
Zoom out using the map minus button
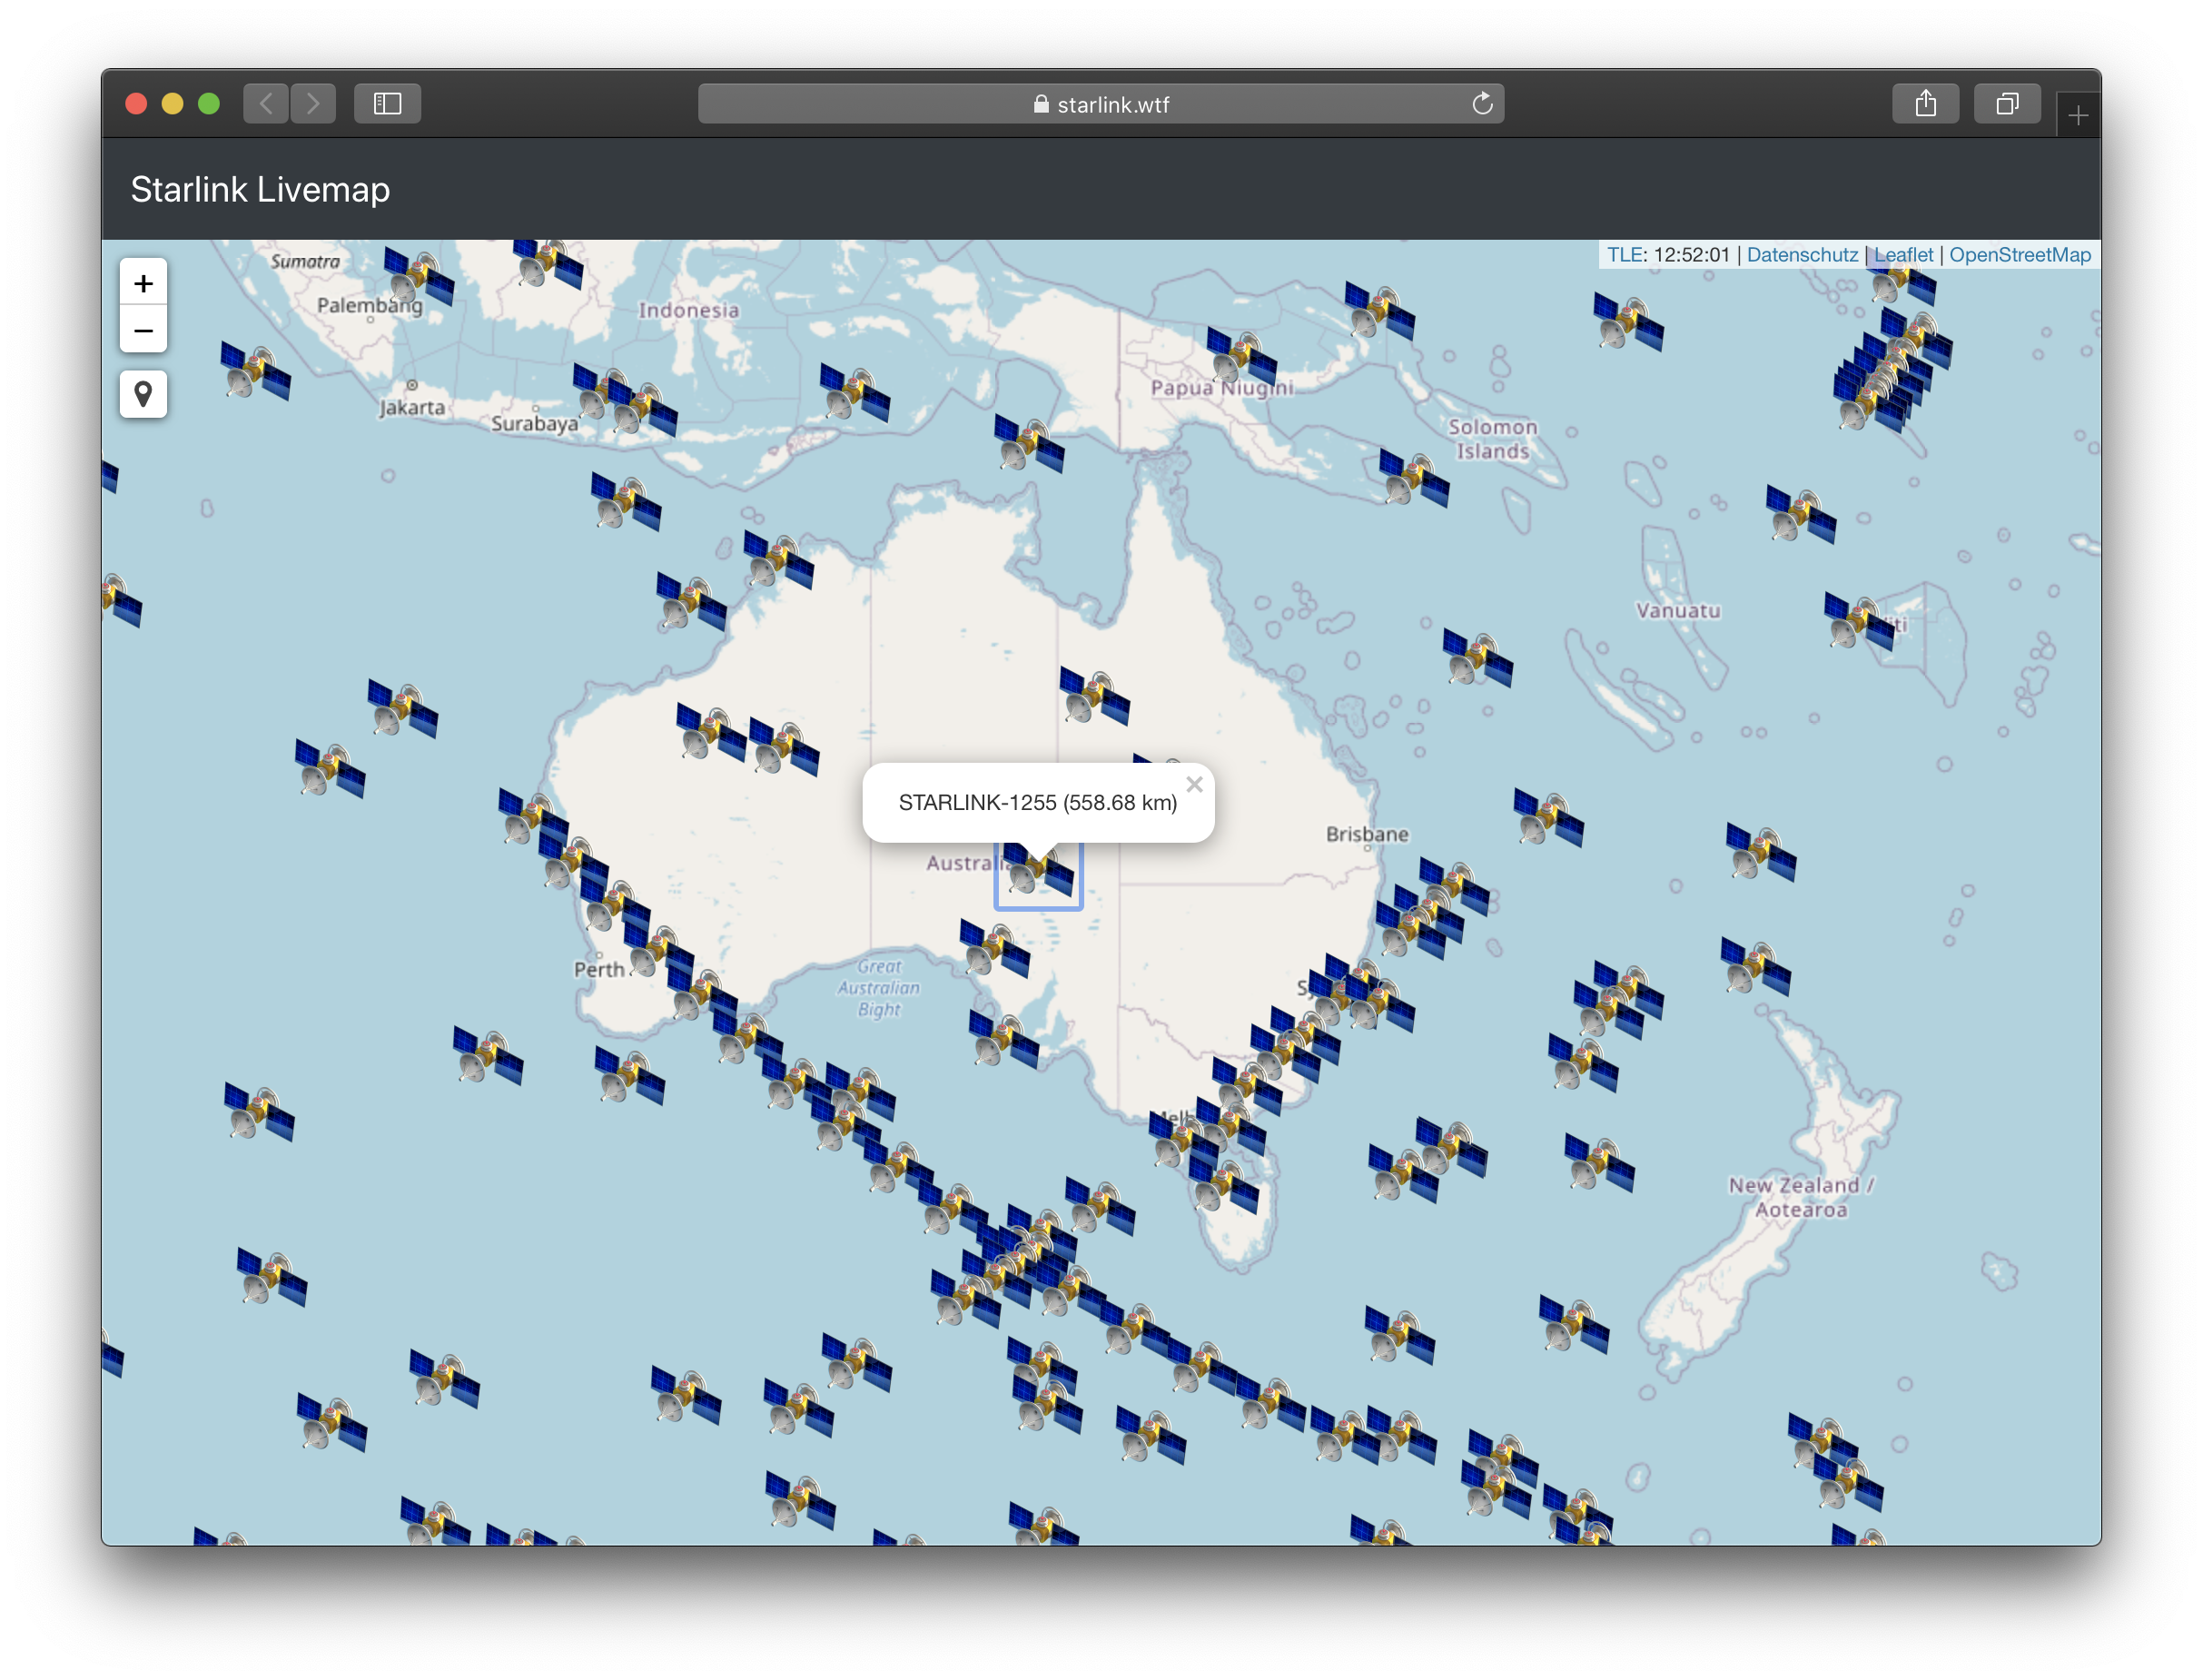[x=143, y=331]
